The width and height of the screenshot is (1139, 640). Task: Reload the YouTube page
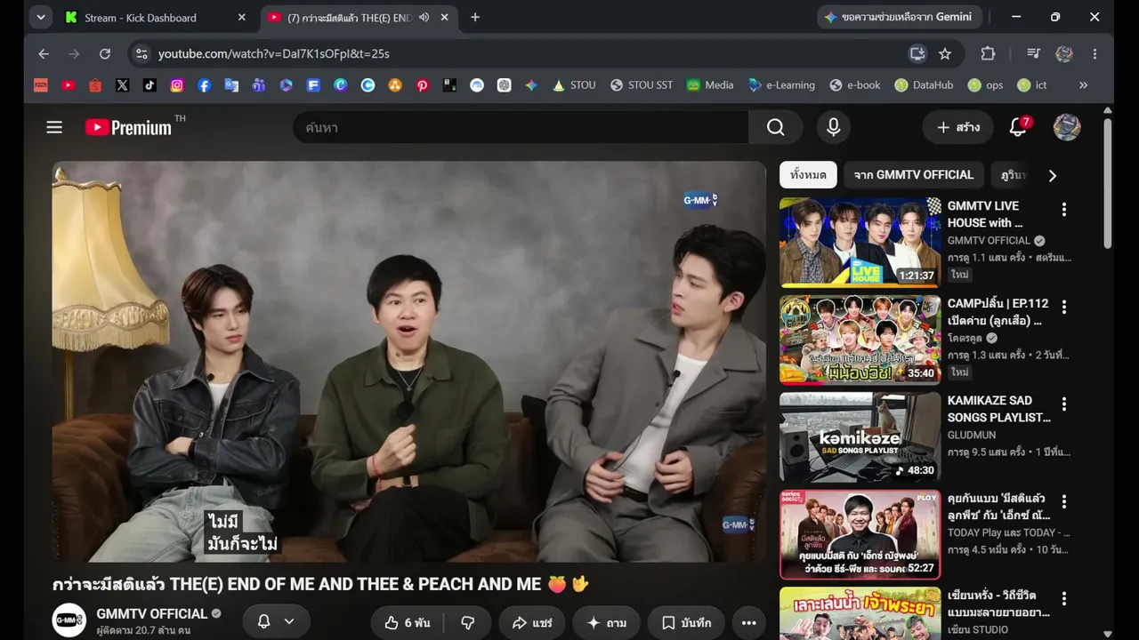pyautogui.click(x=105, y=53)
